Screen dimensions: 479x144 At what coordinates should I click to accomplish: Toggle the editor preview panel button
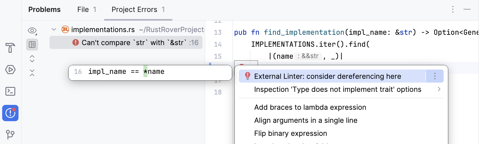pos(32,45)
